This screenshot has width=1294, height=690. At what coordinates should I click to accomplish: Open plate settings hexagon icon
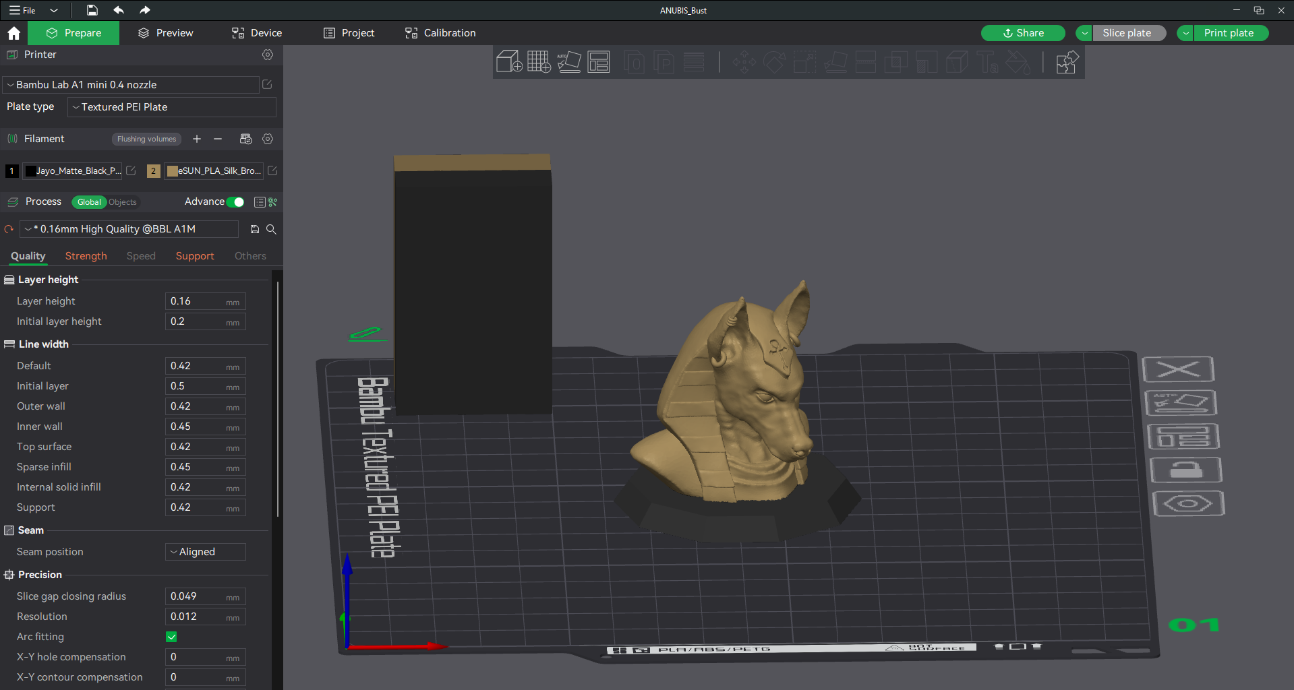click(x=1187, y=503)
